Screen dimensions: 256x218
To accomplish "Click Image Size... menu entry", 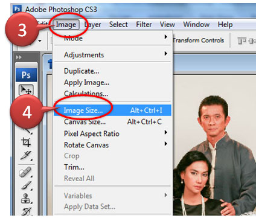I will point(112,111).
